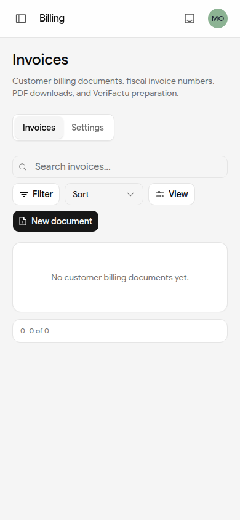The width and height of the screenshot is (240, 520).
Task: Click the Billing header title
Action: point(52,18)
